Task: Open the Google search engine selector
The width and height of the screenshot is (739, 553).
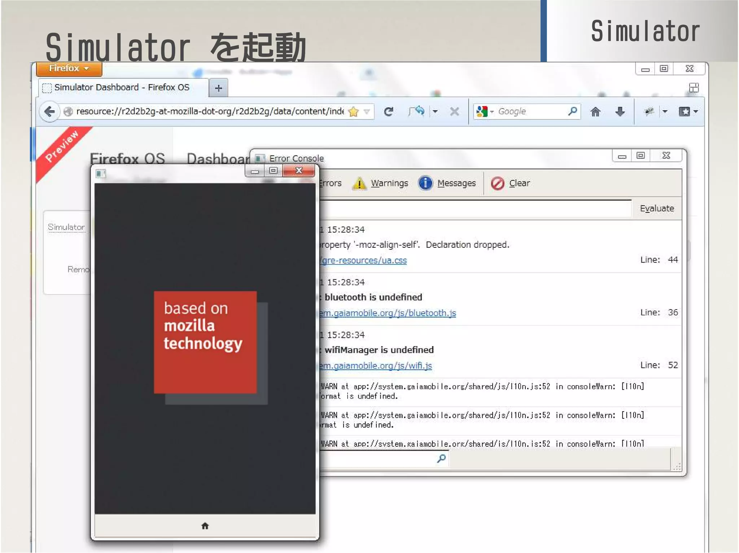Action: tap(484, 112)
